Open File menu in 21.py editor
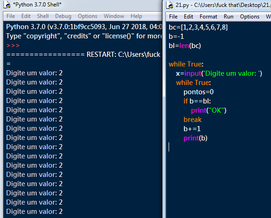The width and height of the screenshot is (271, 218). click(x=173, y=17)
